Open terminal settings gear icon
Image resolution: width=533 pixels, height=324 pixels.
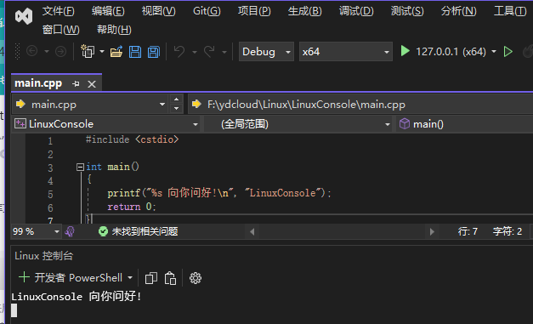pos(196,278)
